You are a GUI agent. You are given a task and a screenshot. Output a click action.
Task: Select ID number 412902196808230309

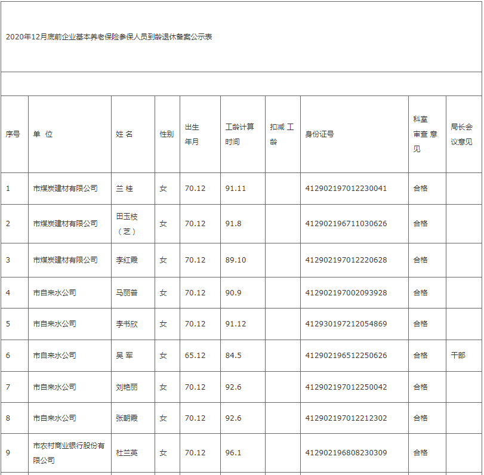coord(346,453)
